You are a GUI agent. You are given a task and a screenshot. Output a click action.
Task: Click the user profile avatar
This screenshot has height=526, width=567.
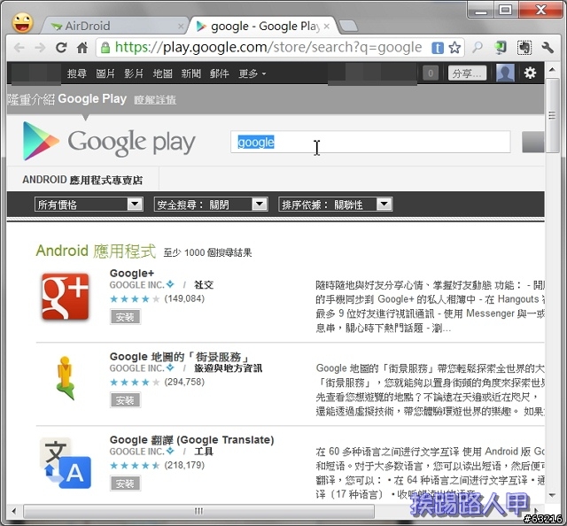tap(505, 73)
